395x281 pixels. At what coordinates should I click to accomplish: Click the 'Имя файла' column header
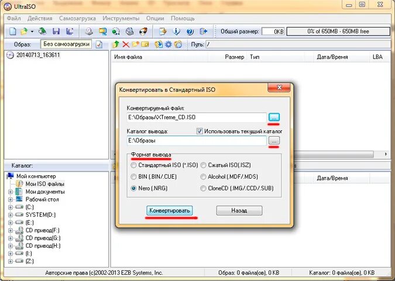coord(160,57)
